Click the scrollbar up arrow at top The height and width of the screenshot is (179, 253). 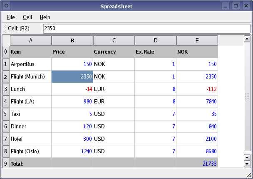point(247,39)
